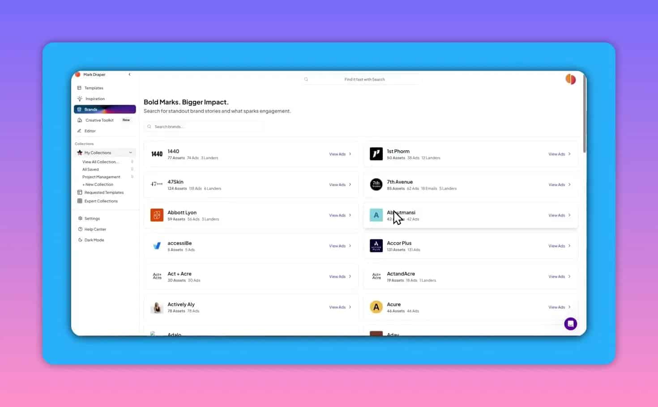Click + New Collection
This screenshot has width=658, height=407.
tap(98, 185)
